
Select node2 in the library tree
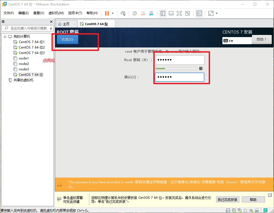pyautogui.click(x=23, y=64)
